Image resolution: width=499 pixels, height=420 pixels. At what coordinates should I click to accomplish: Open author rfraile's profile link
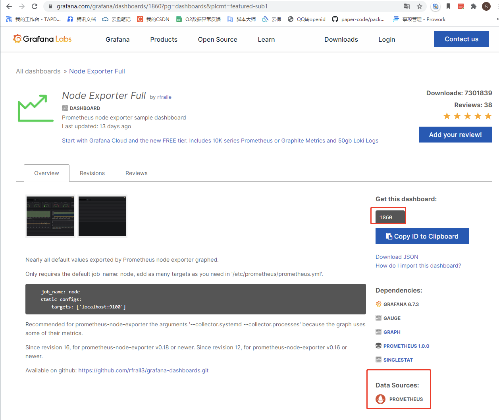pyautogui.click(x=164, y=97)
